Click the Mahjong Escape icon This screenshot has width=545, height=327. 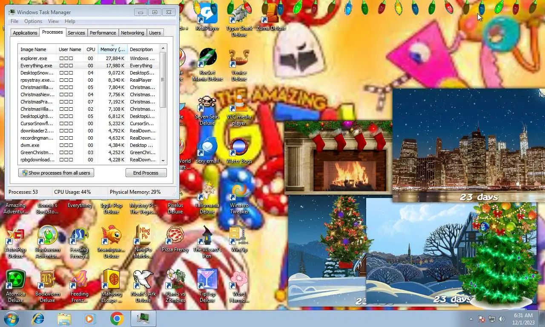[x=111, y=286]
